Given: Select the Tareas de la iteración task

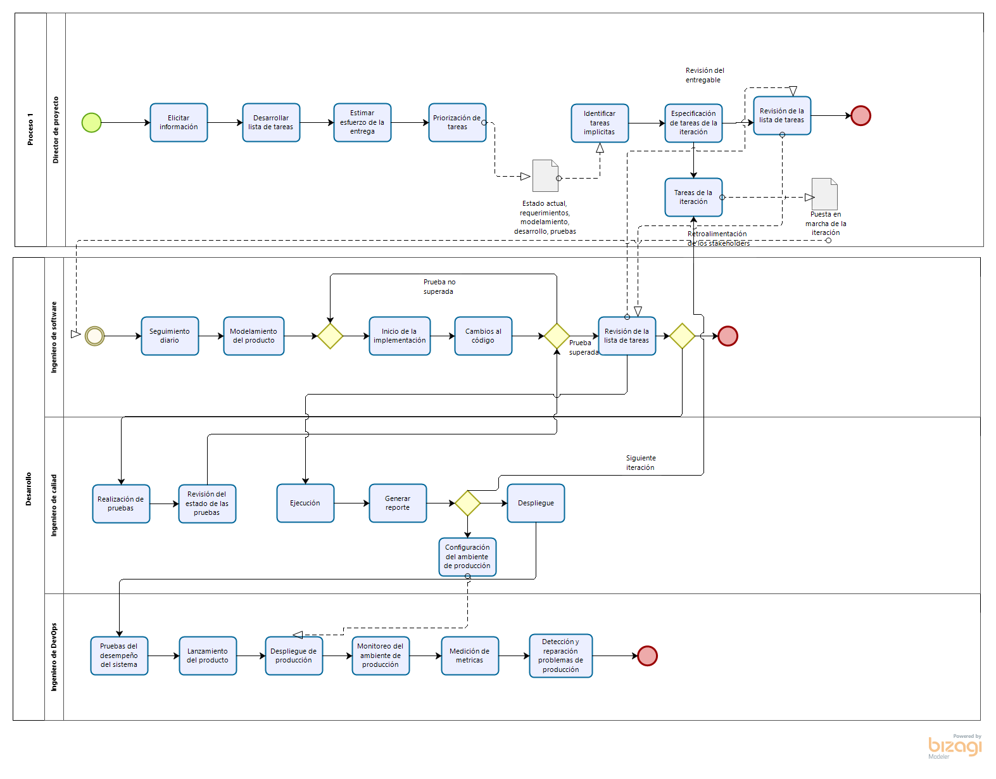Looking at the screenshot, I should pos(693,197).
